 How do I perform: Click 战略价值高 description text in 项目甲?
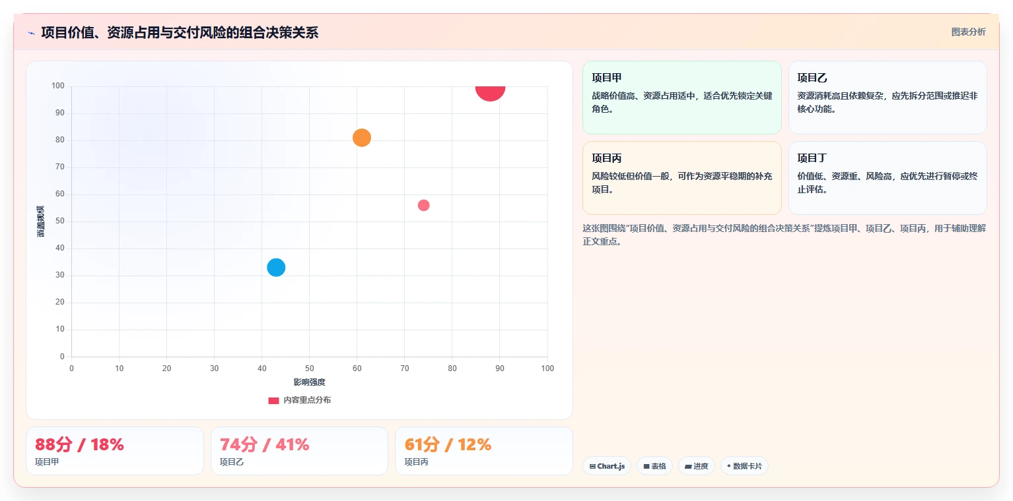point(681,102)
